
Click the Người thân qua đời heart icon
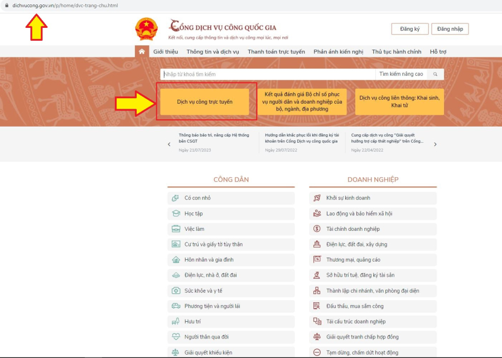pyautogui.click(x=176, y=337)
